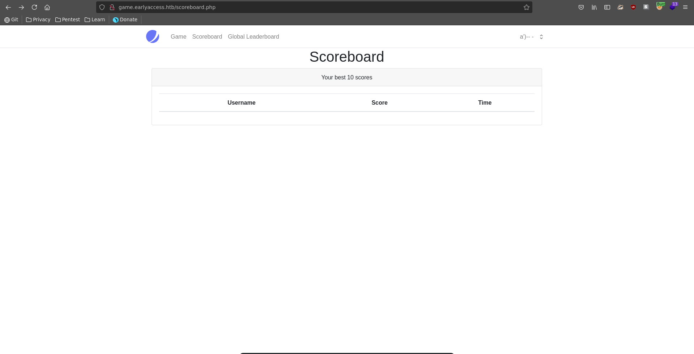The image size is (694, 354).
Task: Click the FoxyProxy Burp extension icon
Action: tap(660, 7)
